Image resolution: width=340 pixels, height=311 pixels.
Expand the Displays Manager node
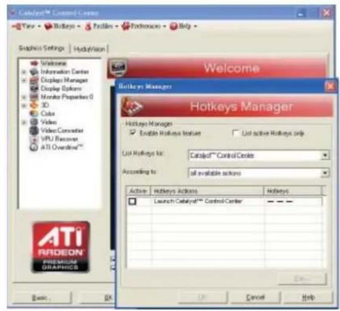coord(24,80)
